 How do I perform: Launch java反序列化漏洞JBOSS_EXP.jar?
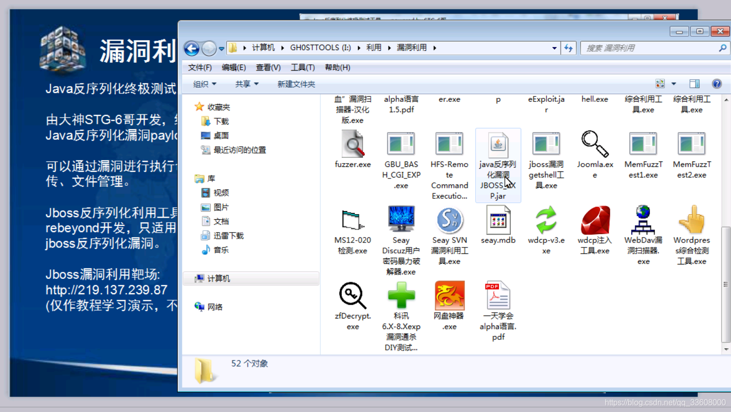pos(498,146)
